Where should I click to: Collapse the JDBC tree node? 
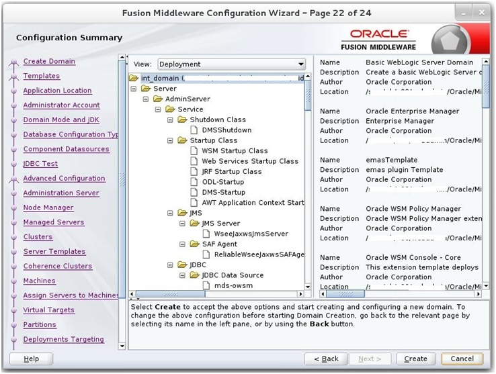(x=170, y=265)
